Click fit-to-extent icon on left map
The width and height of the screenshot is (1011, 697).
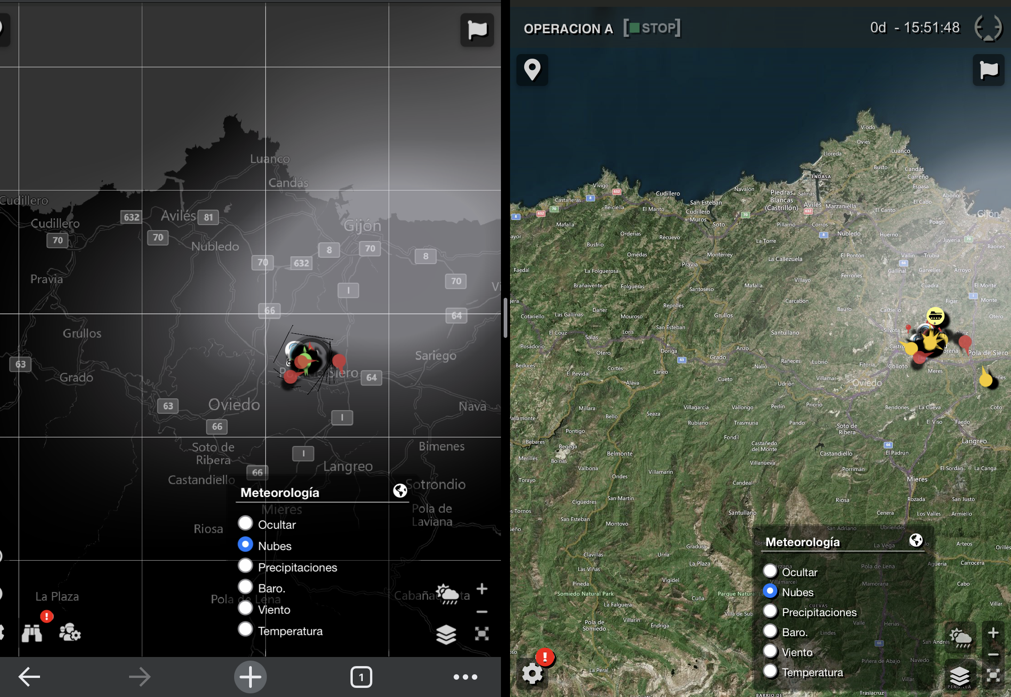tap(482, 633)
